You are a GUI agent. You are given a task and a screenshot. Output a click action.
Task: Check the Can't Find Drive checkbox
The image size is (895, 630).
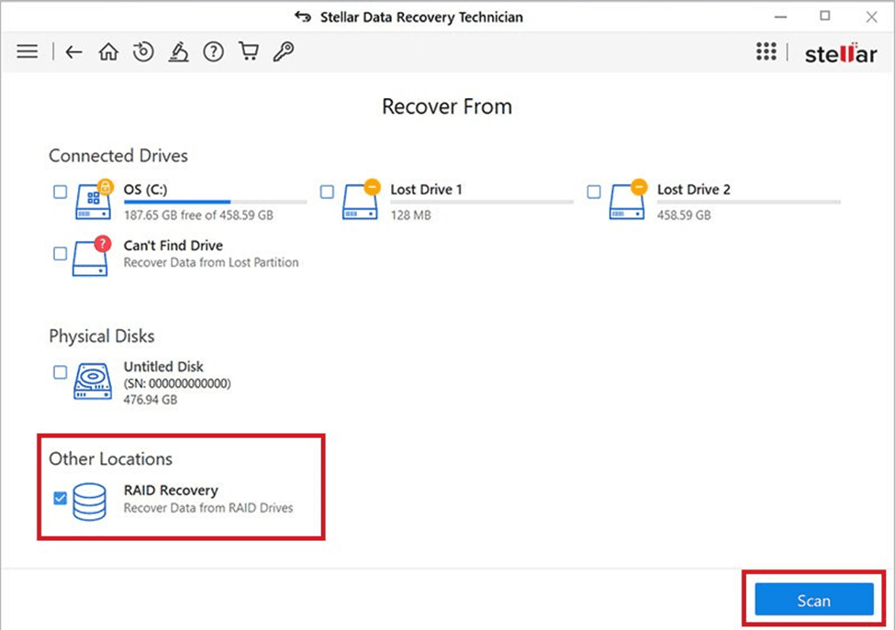click(60, 253)
